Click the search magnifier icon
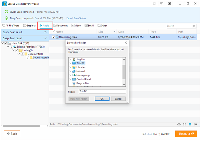The image size is (201, 141). pyautogui.click(x=194, y=26)
